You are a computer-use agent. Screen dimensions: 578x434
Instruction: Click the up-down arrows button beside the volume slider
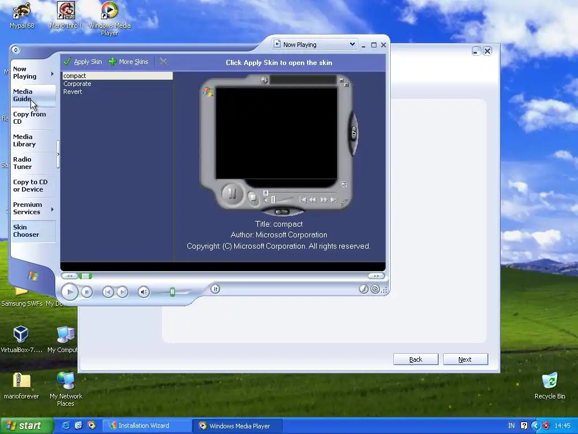(216, 289)
